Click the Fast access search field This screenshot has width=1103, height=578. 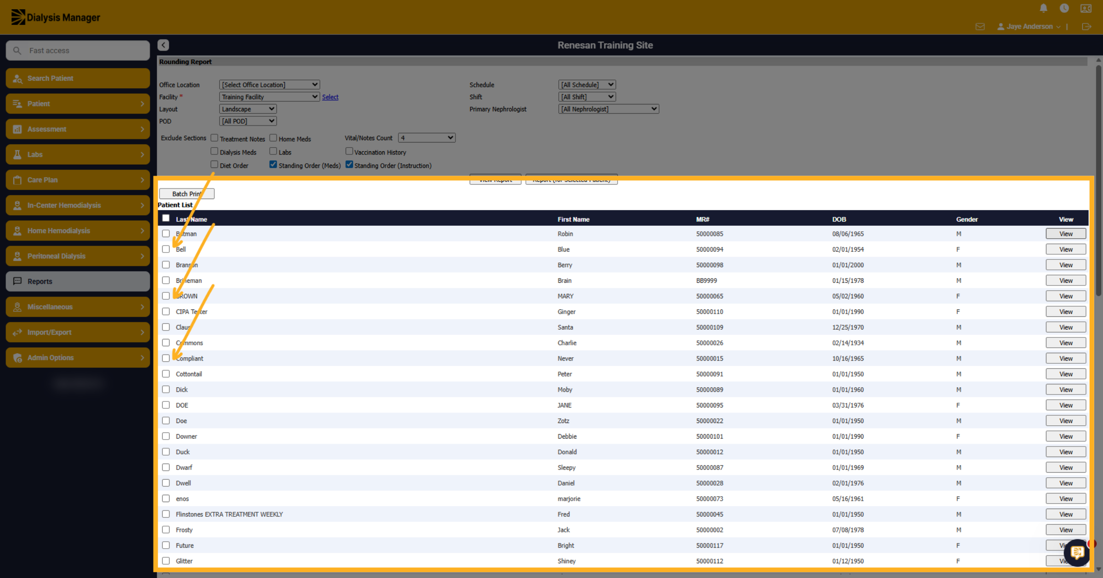click(78, 51)
